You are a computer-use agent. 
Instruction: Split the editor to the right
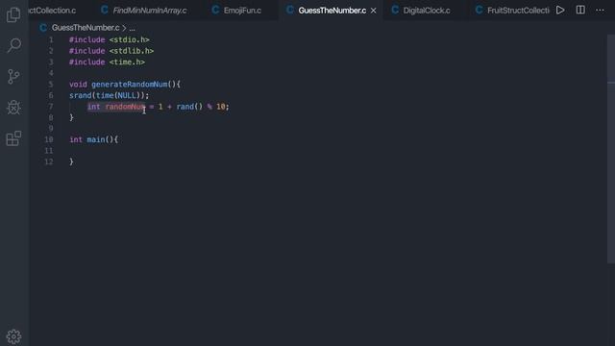pos(580,11)
